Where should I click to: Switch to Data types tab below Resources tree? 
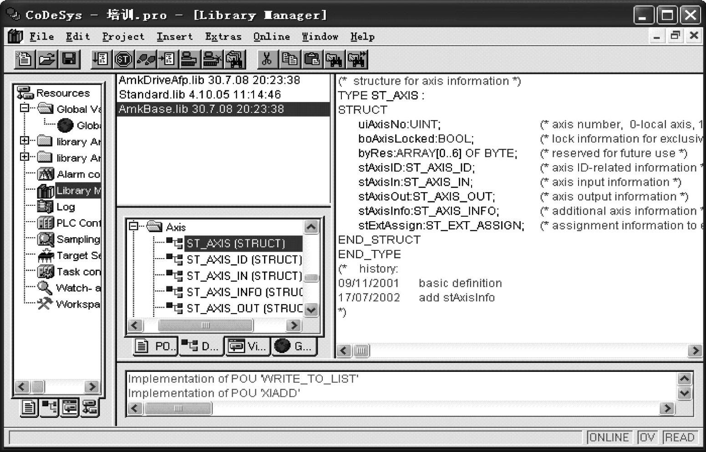[x=49, y=407]
